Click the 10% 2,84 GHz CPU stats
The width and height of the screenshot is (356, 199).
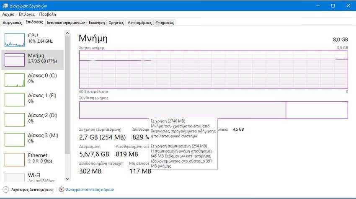tap(40, 41)
